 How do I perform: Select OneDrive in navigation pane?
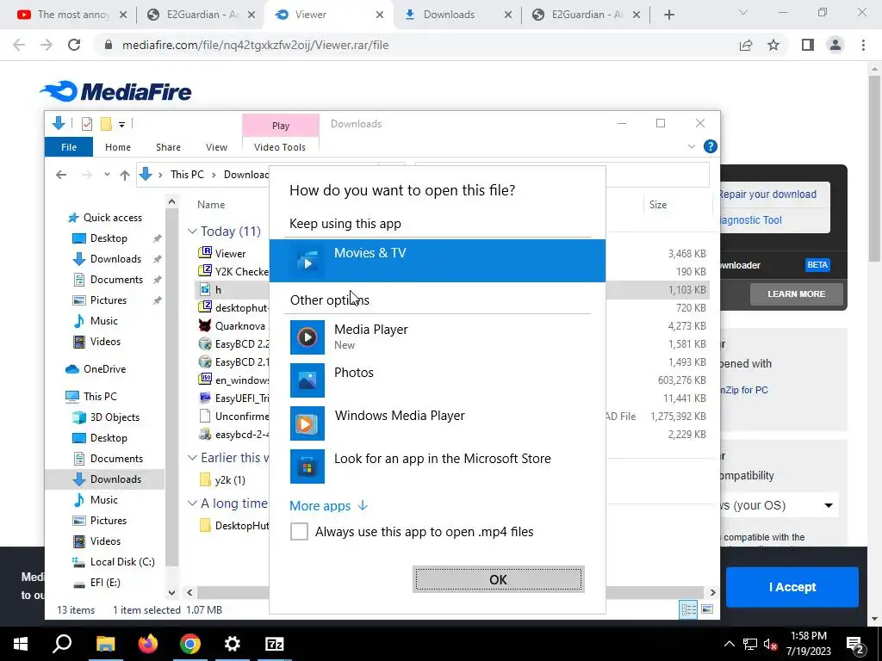point(104,369)
